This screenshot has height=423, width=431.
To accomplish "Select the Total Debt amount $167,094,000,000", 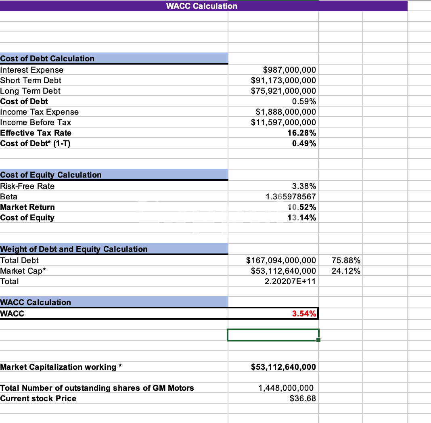I will coord(281,260).
